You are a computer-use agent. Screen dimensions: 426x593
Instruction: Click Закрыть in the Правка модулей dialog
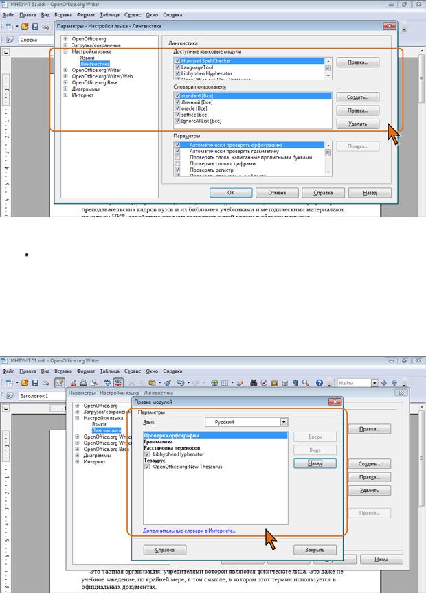315,550
